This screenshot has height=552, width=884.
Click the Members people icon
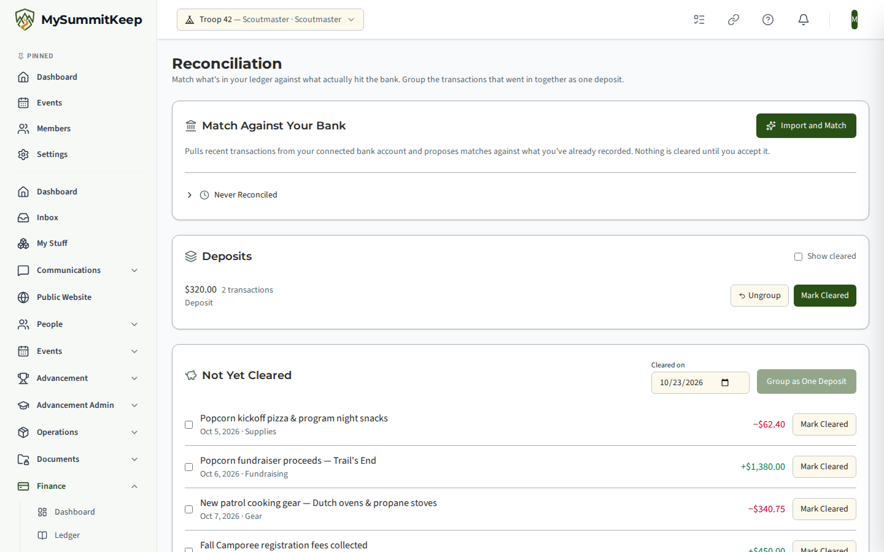(x=23, y=128)
